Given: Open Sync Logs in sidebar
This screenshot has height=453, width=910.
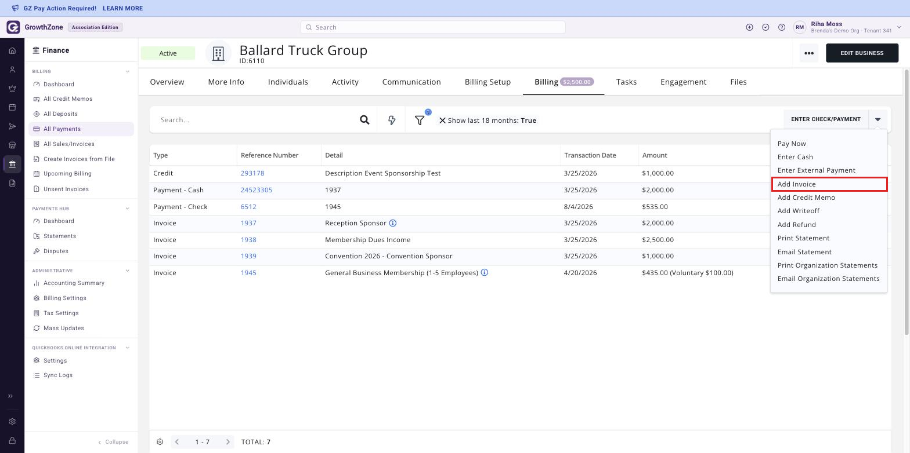Looking at the screenshot, I should (58, 375).
